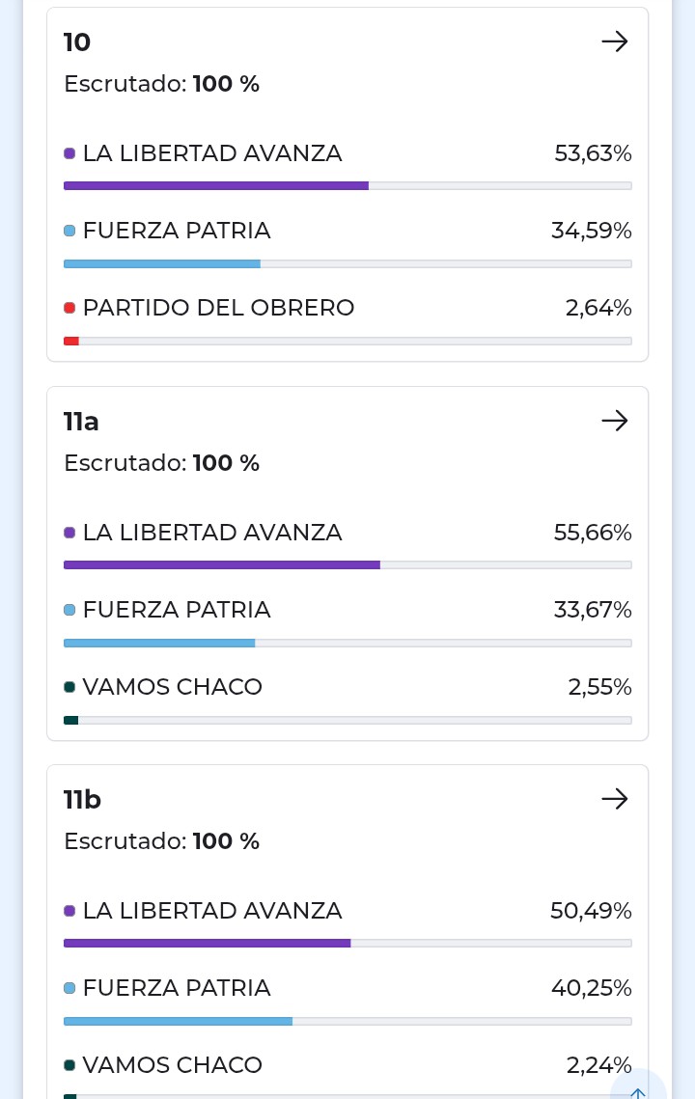Click La Libertad Avanza progress bar in section 10
695x1099 pixels.
347,185
